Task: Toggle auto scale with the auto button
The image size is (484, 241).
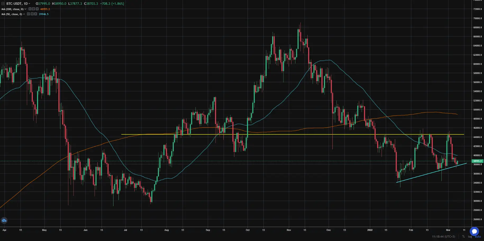Action: coord(478,237)
